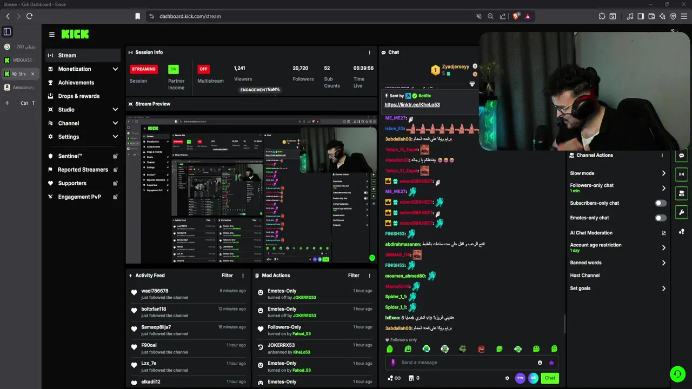The width and height of the screenshot is (692, 389).
Task: Click the chat bubble panel icon
Action: [681, 156]
